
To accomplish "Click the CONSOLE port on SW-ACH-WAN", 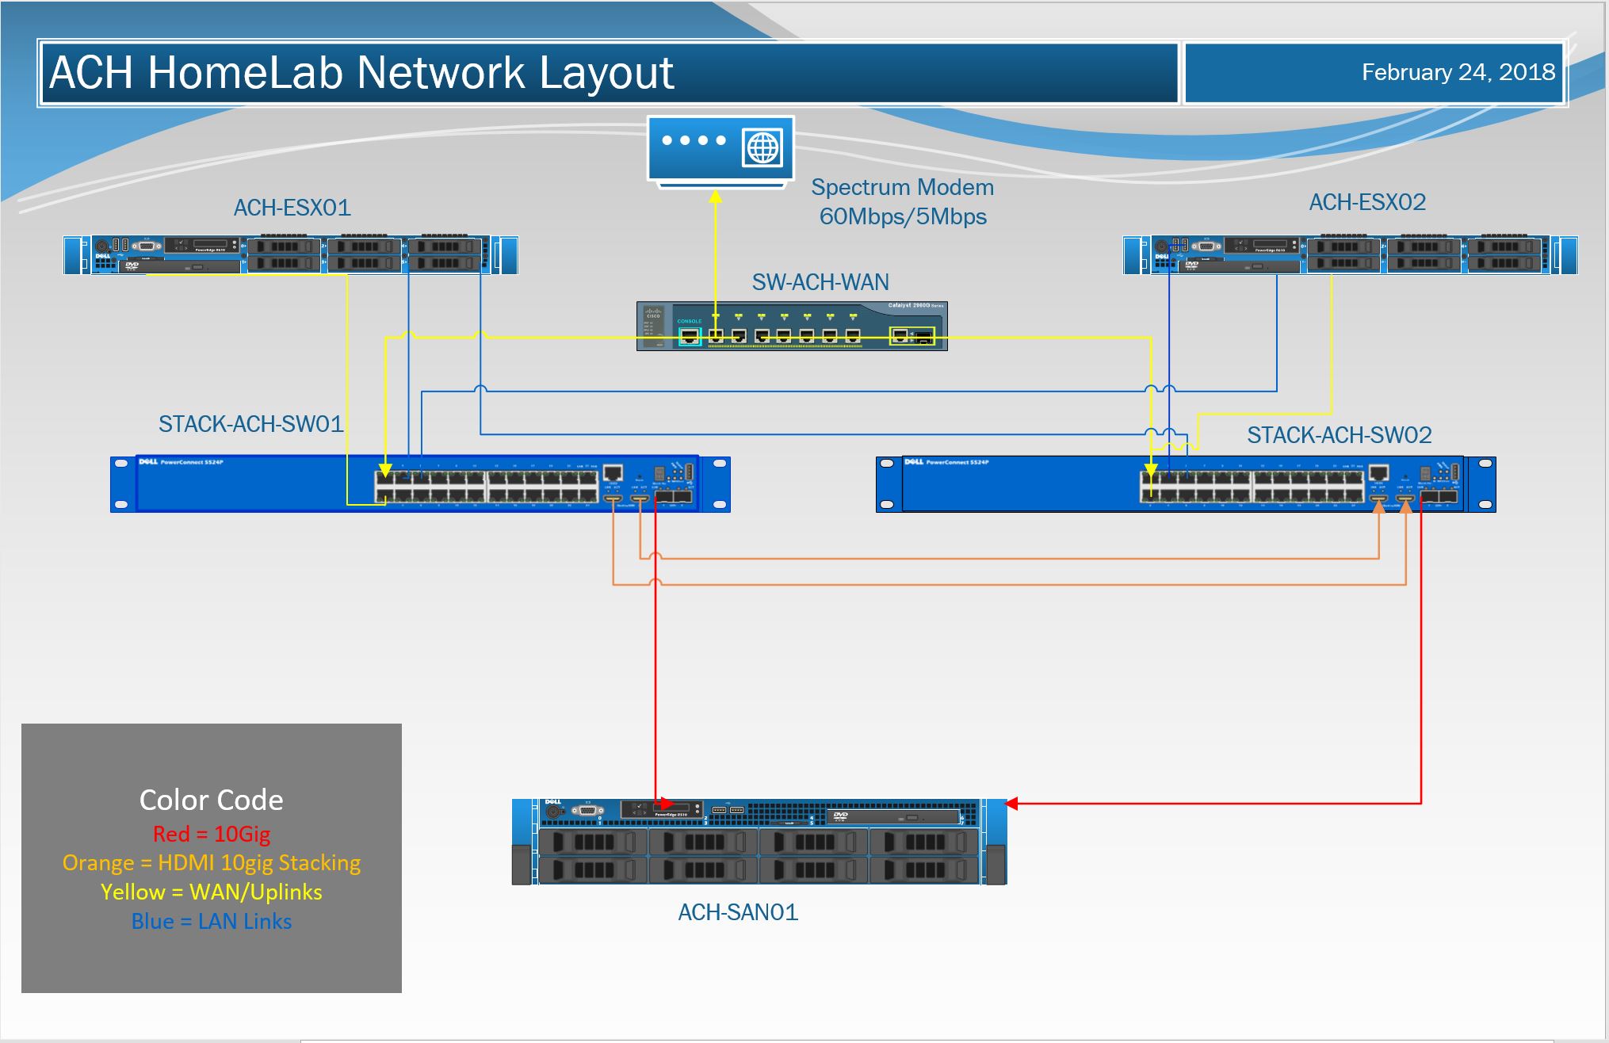I will pyautogui.click(x=690, y=337).
